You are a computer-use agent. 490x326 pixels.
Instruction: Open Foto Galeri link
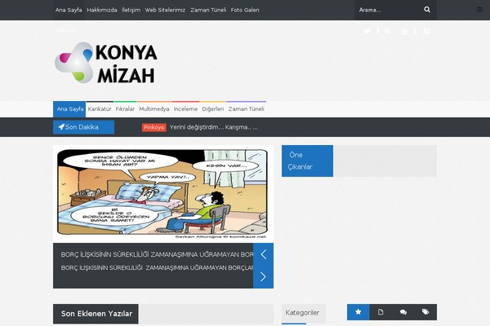(x=245, y=10)
